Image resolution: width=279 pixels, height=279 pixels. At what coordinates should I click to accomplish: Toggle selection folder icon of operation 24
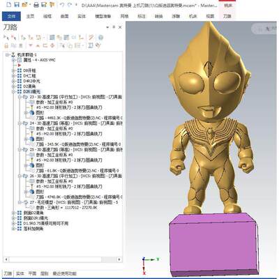pos(25,123)
